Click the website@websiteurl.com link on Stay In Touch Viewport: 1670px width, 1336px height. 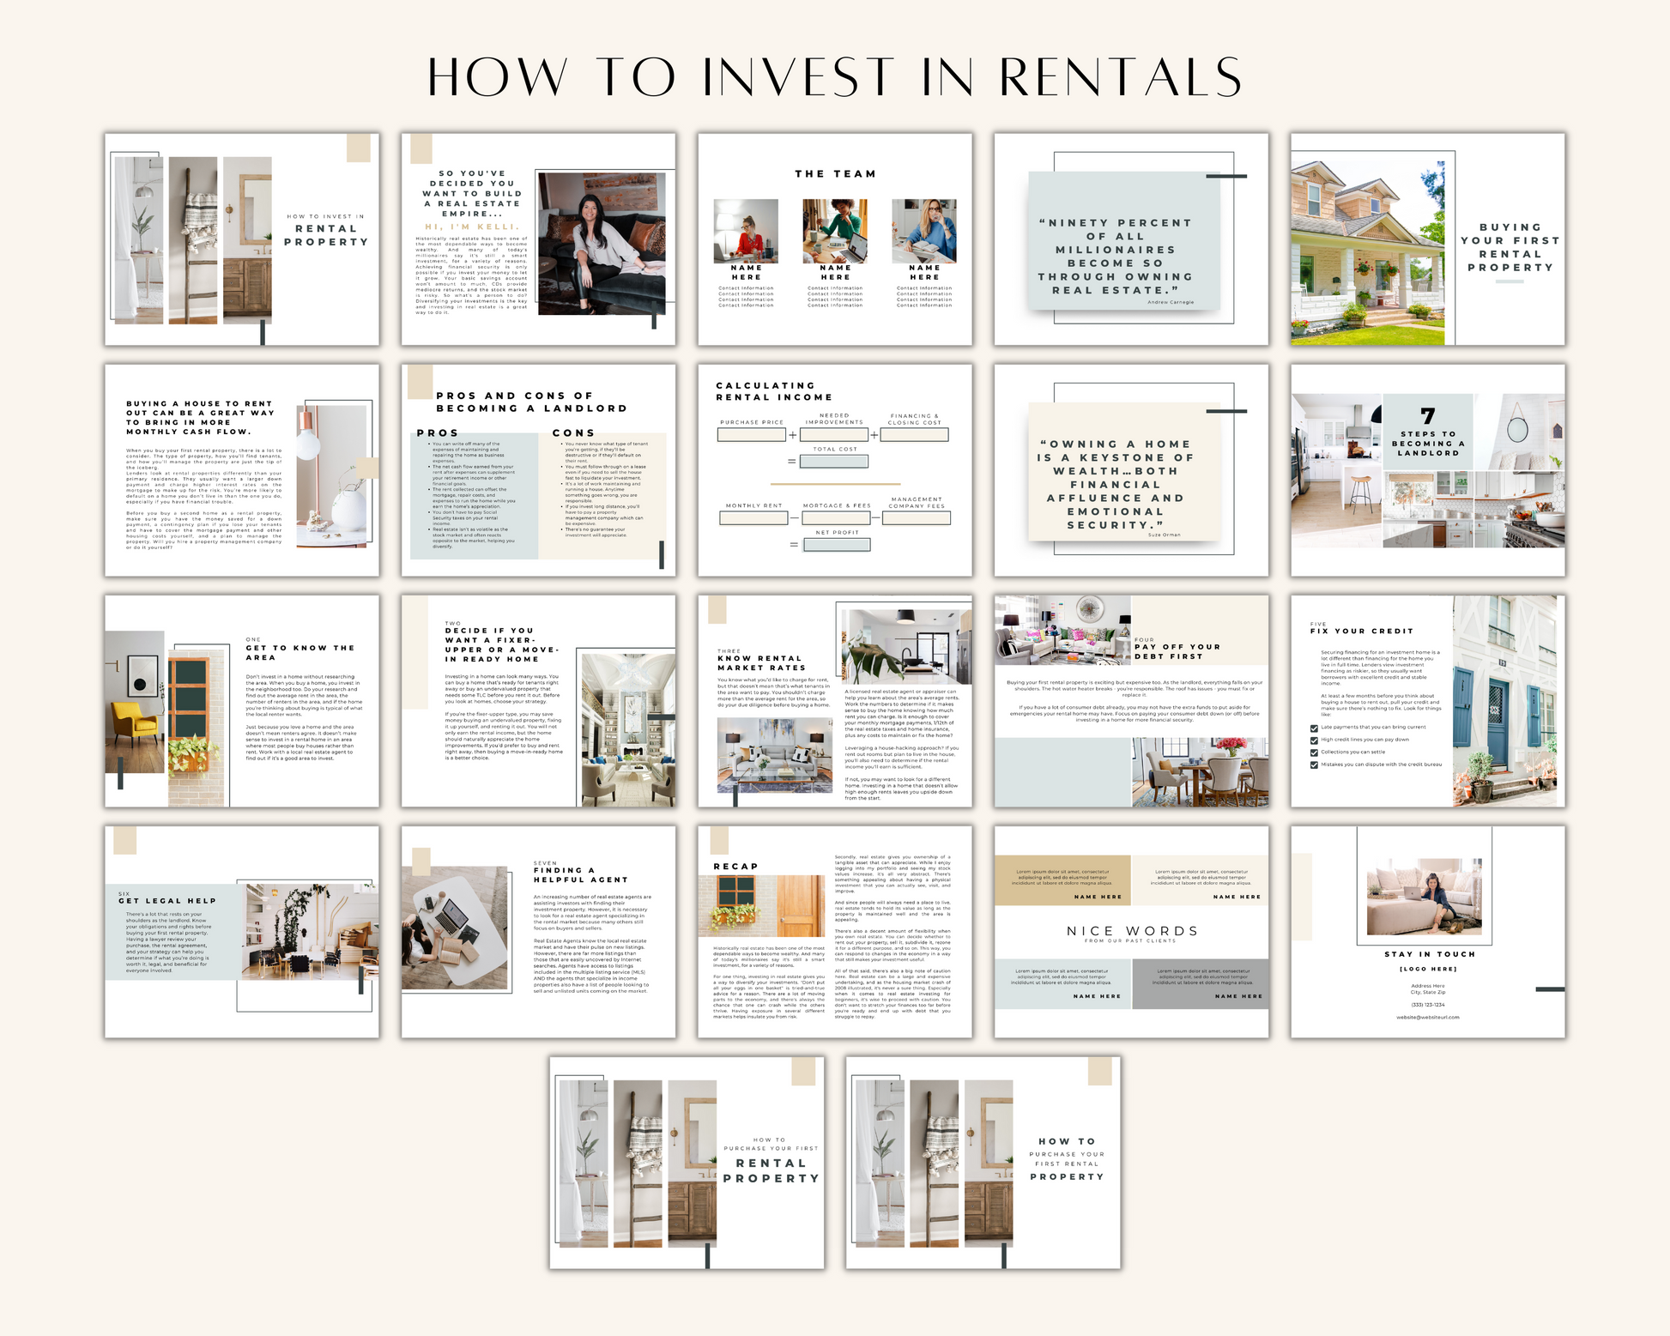1427,1017
